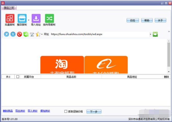172x122 pixels.
Task: Stop loading with the red stop icon
Action: coord(19,34)
